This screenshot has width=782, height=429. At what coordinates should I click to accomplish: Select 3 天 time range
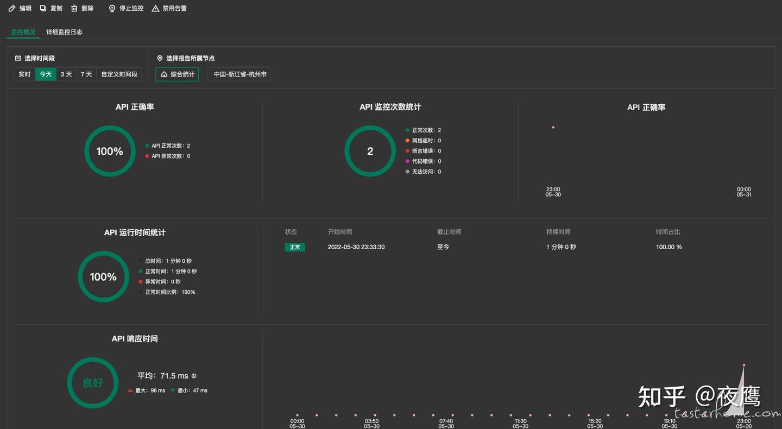(66, 74)
